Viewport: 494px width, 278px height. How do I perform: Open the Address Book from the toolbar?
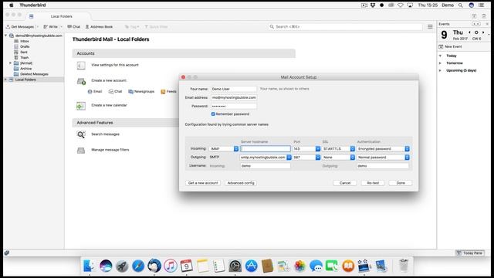click(99, 27)
